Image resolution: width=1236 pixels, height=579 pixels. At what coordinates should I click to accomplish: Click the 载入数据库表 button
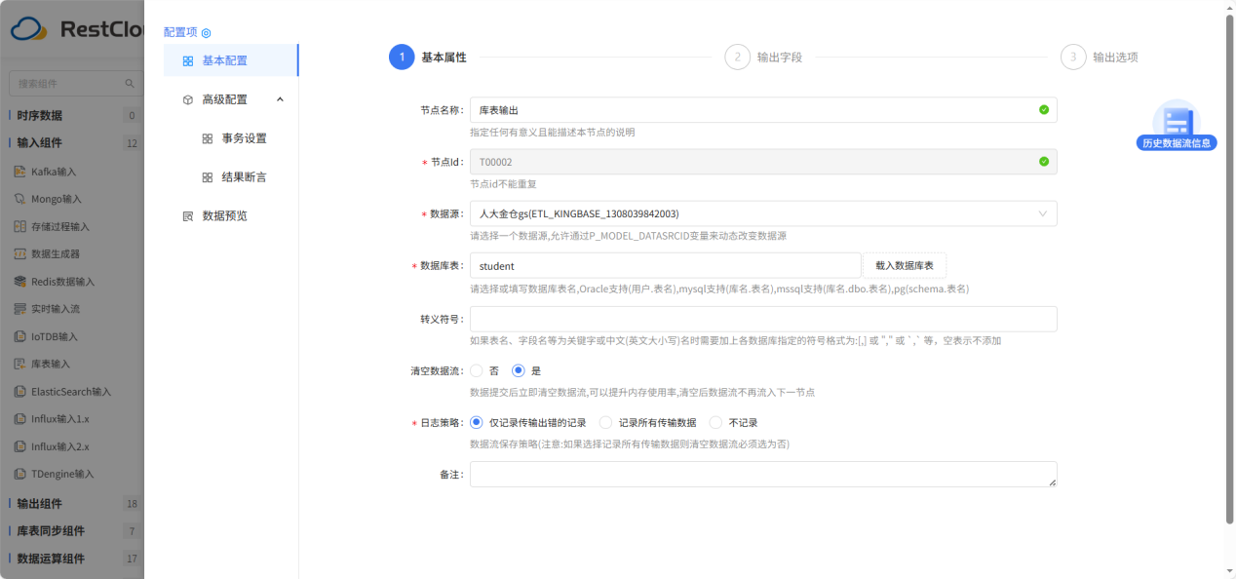(905, 265)
